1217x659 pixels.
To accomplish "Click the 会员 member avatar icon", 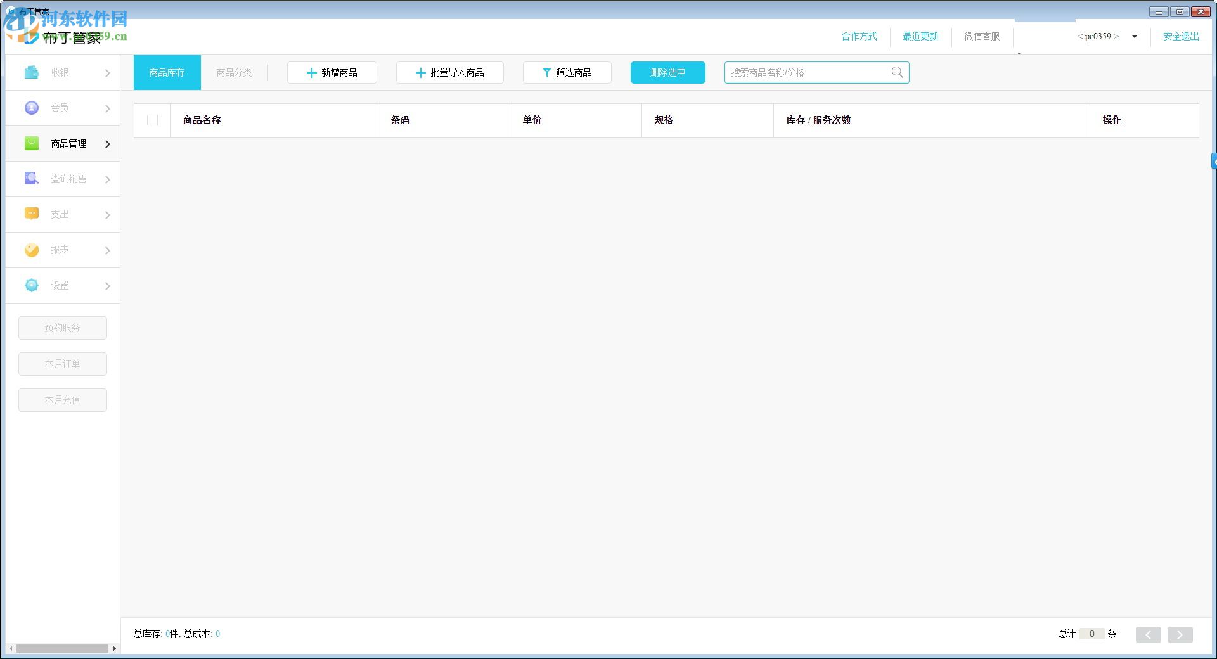I will [32, 108].
